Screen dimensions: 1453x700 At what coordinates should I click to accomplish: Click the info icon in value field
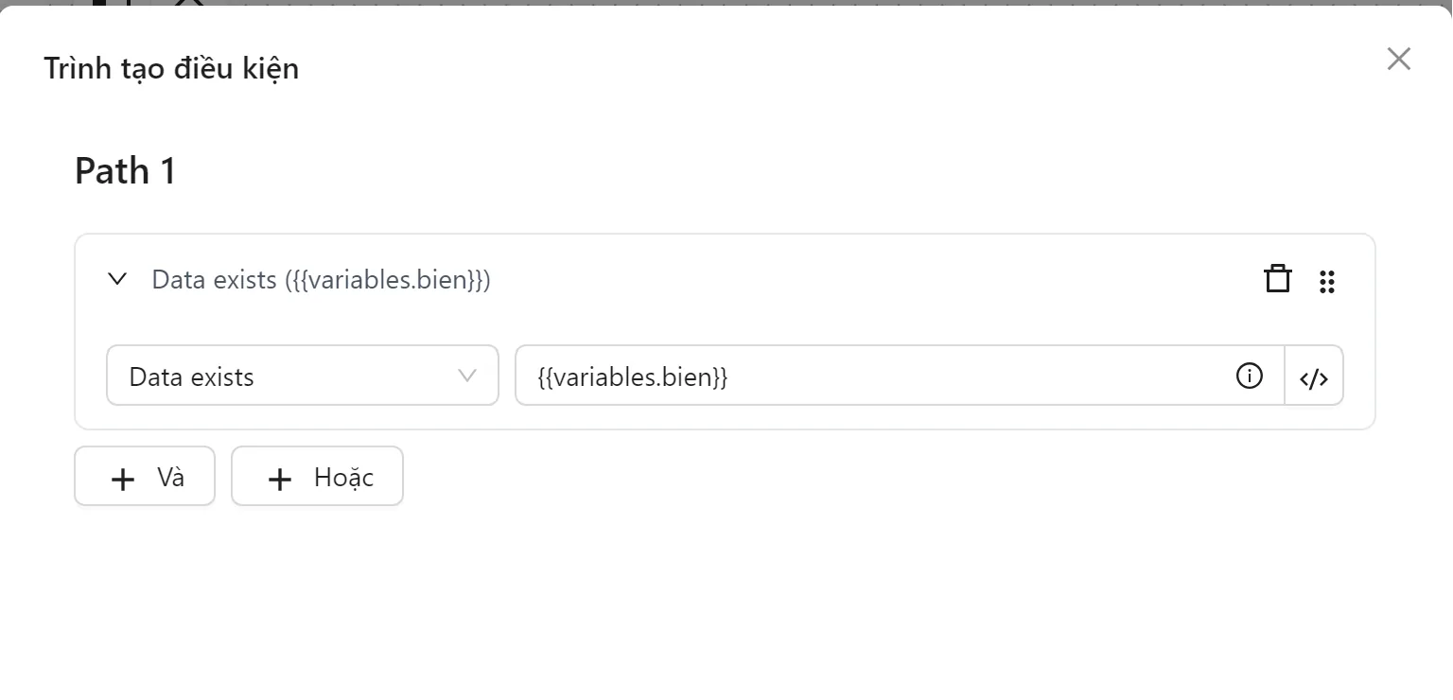pos(1249,376)
